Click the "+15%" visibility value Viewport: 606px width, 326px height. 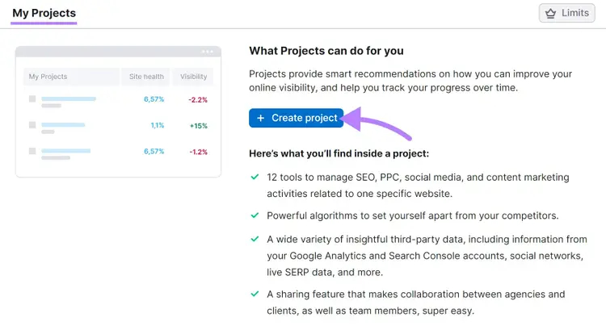click(x=199, y=126)
